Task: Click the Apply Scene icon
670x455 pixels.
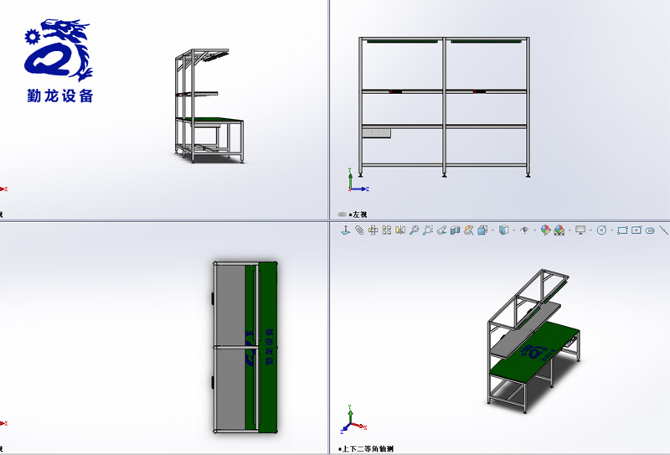Action: coord(559,230)
